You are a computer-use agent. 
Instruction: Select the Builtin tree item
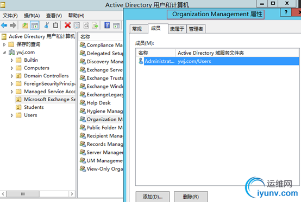pyautogui.click(x=31, y=60)
